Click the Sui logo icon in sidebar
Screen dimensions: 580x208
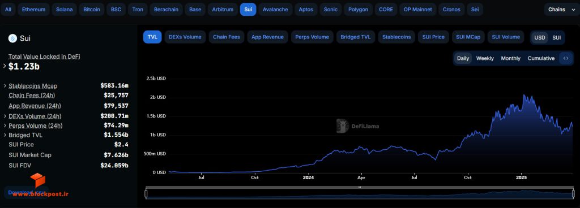(12, 38)
